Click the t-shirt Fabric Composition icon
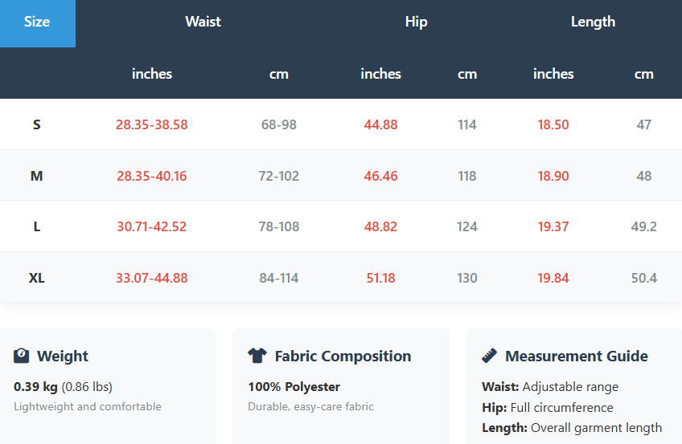 tap(257, 356)
